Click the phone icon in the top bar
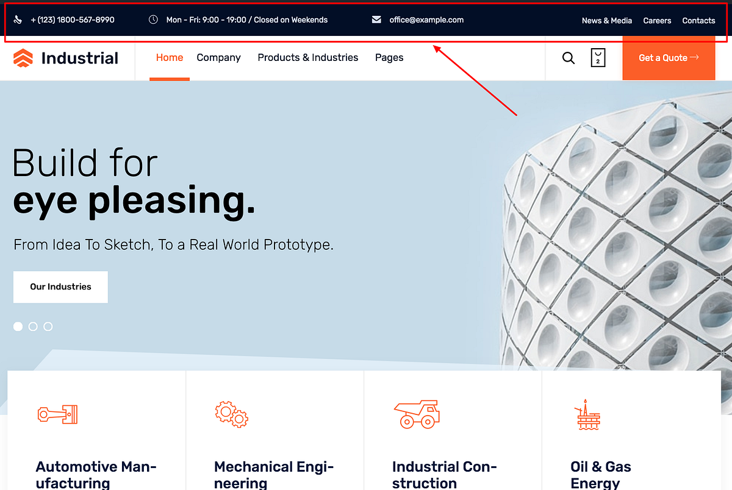The width and height of the screenshot is (732, 490). pyautogui.click(x=18, y=20)
